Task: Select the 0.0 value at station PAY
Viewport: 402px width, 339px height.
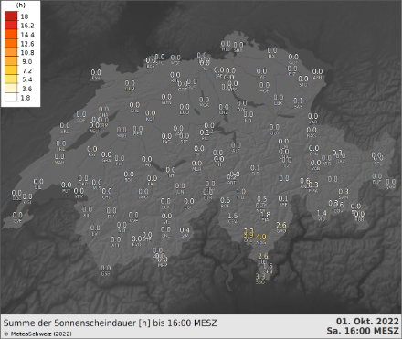Action: pos(91,149)
